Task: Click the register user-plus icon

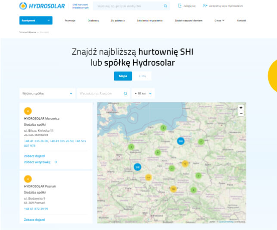Action: pyautogui.click(x=205, y=6)
